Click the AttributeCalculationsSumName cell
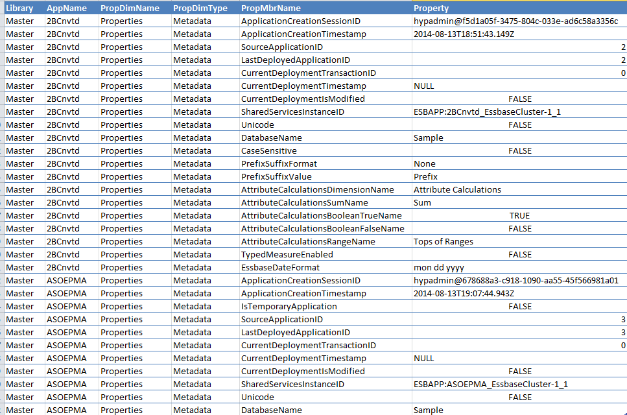The height and width of the screenshot is (415, 627). 325,203
